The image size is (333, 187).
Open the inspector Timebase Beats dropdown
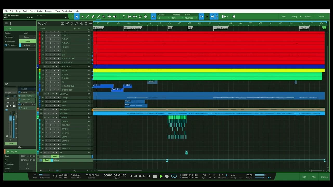(x=28, y=37)
